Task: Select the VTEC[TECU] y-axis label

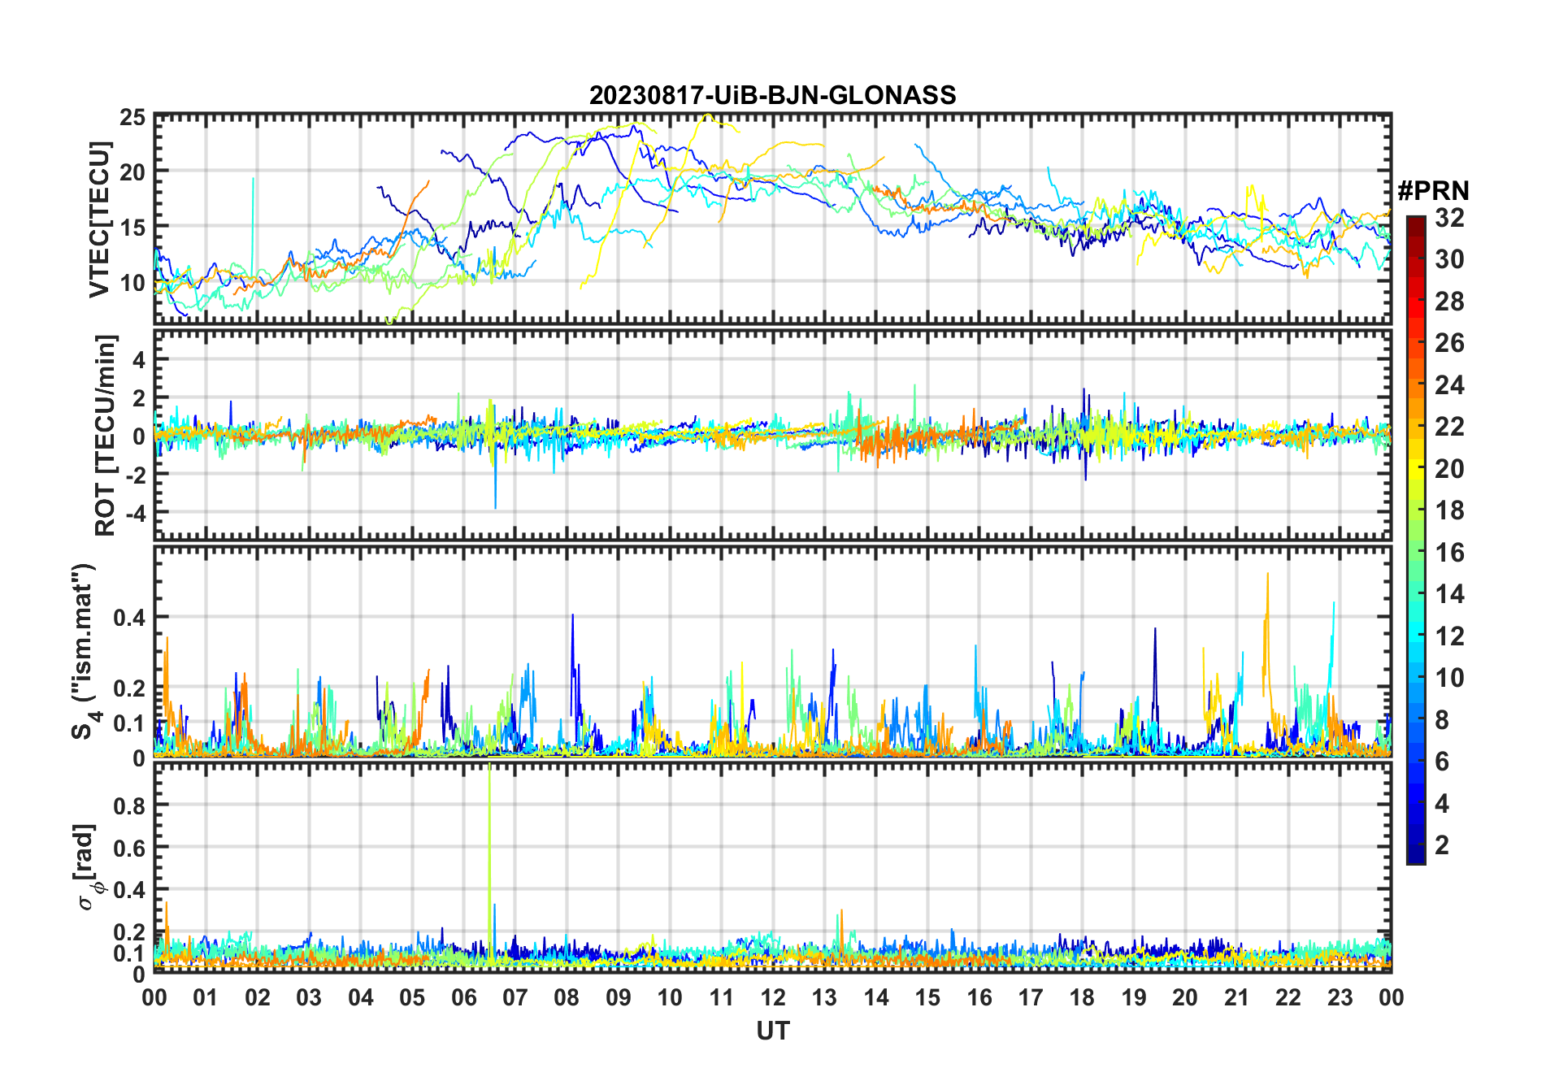Action: point(99,220)
